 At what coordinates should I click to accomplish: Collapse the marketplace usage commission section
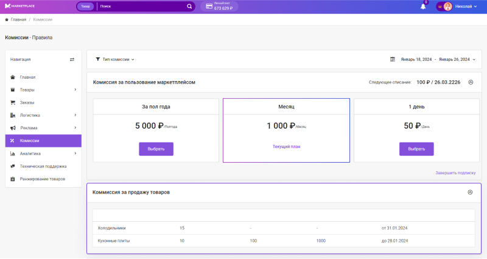coord(471,82)
